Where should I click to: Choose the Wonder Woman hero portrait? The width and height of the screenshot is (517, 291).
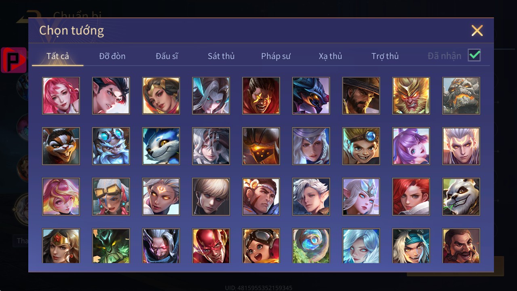click(61, 246)
